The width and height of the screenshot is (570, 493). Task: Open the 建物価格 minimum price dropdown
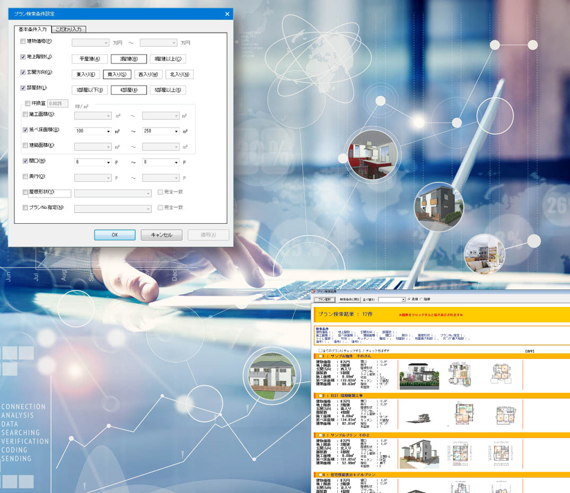pyautogui.click(x=91, y=43)
